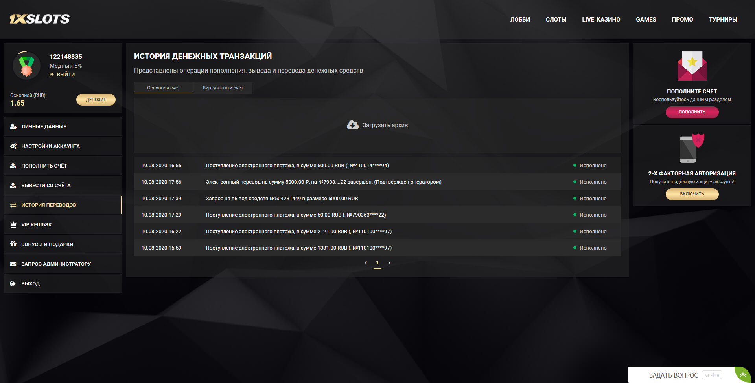
Task: Click the small logout icon beside ВЫЙТИ
Action: [52, 74]
